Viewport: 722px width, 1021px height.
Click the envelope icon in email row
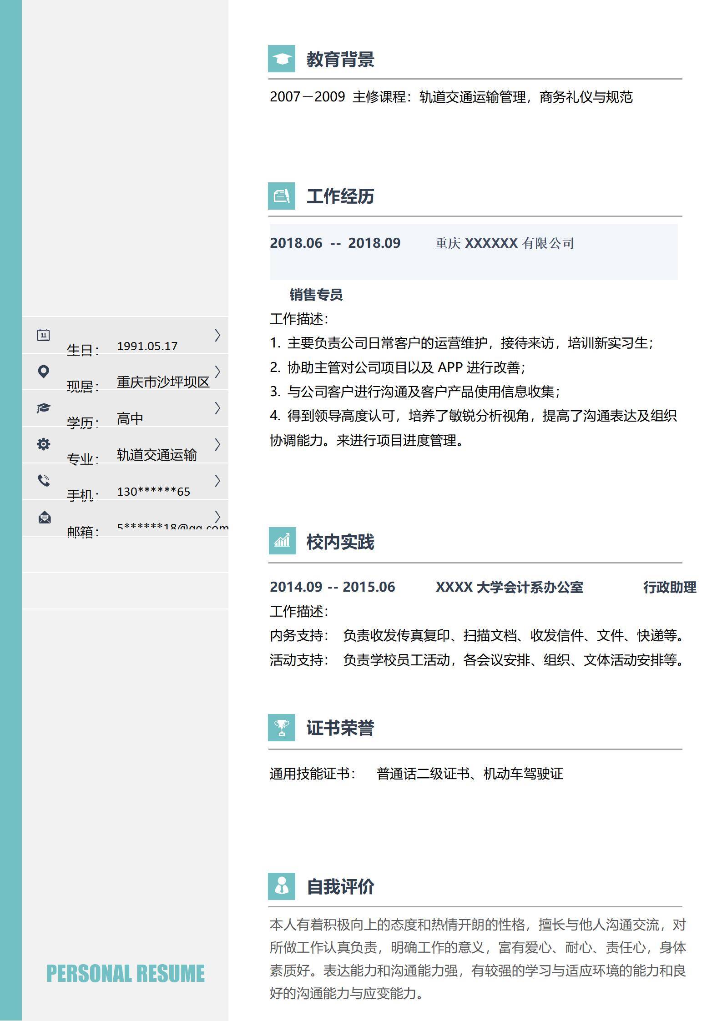point(44,517)
